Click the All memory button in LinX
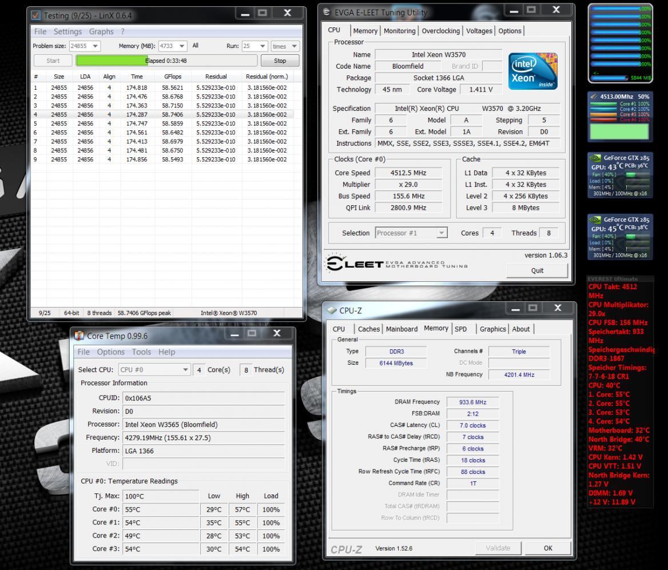 [195, 46]
